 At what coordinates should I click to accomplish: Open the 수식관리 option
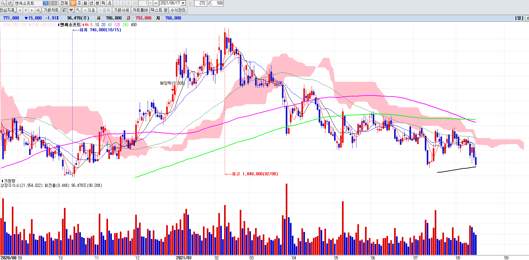(x=178, y=10)
